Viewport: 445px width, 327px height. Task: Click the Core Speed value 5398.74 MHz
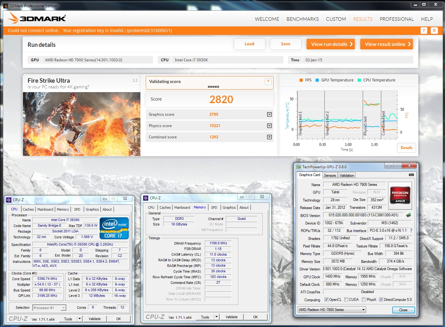click(47, 279)
